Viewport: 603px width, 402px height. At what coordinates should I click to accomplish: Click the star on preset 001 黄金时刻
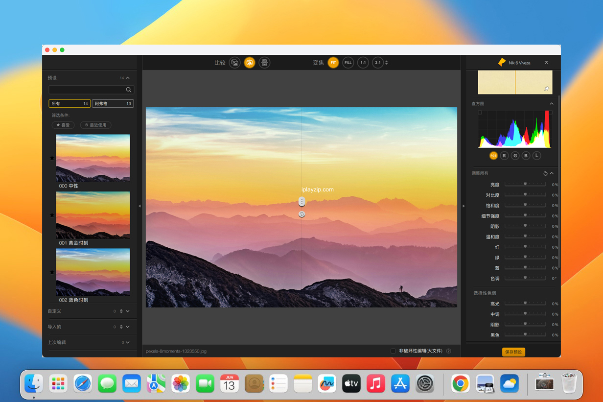point(52,215)
